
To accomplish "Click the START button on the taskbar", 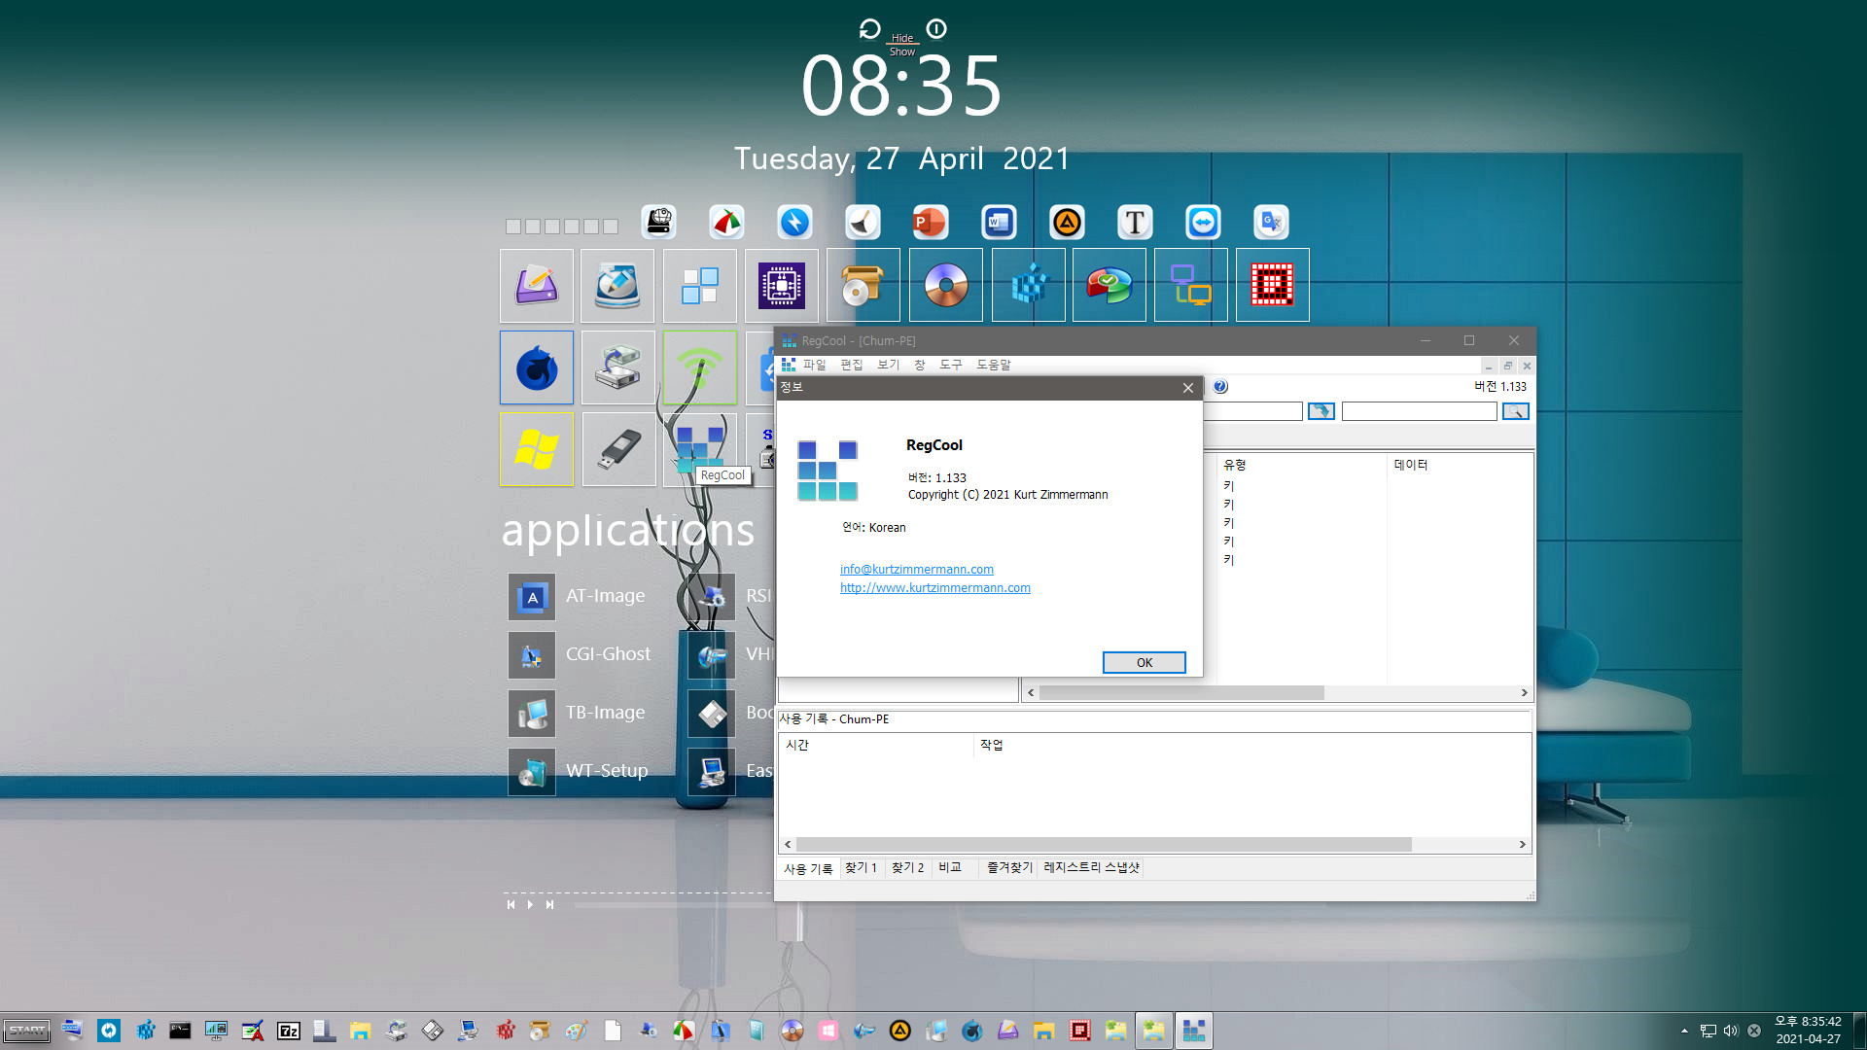I will point(26,1031).
